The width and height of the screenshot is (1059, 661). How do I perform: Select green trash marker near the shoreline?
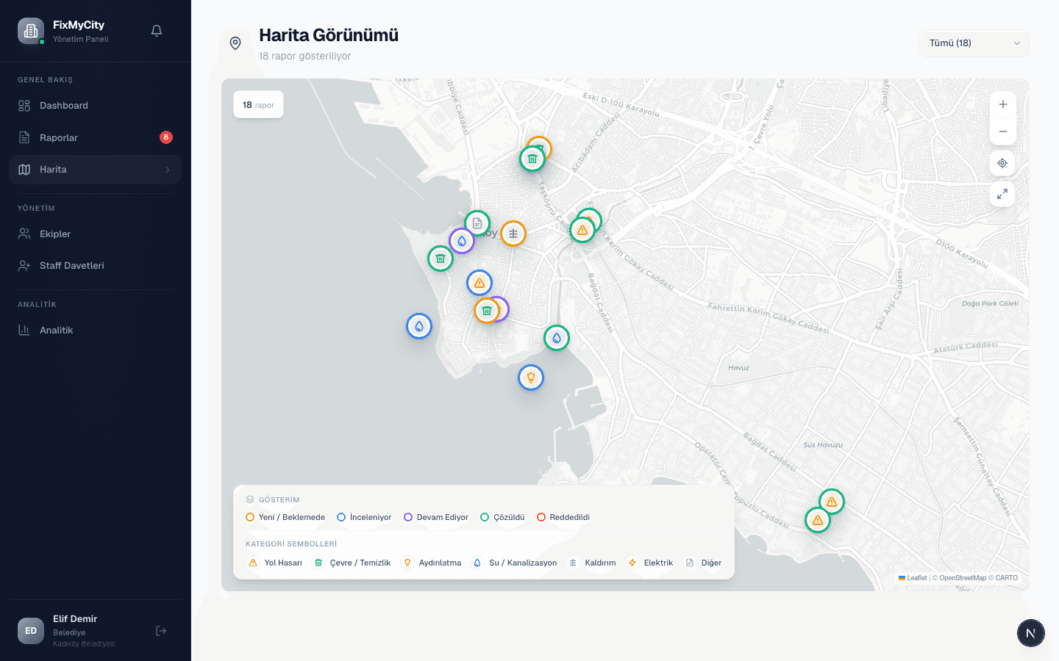pos(441,259)
